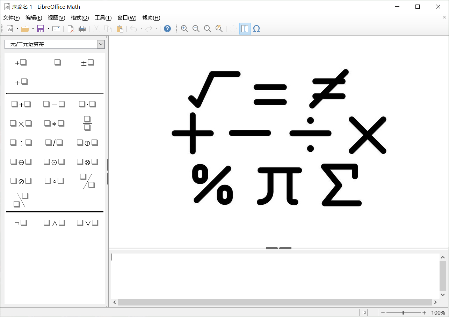
Task: Toggle the Formula Cursor button
Action: 245,29
